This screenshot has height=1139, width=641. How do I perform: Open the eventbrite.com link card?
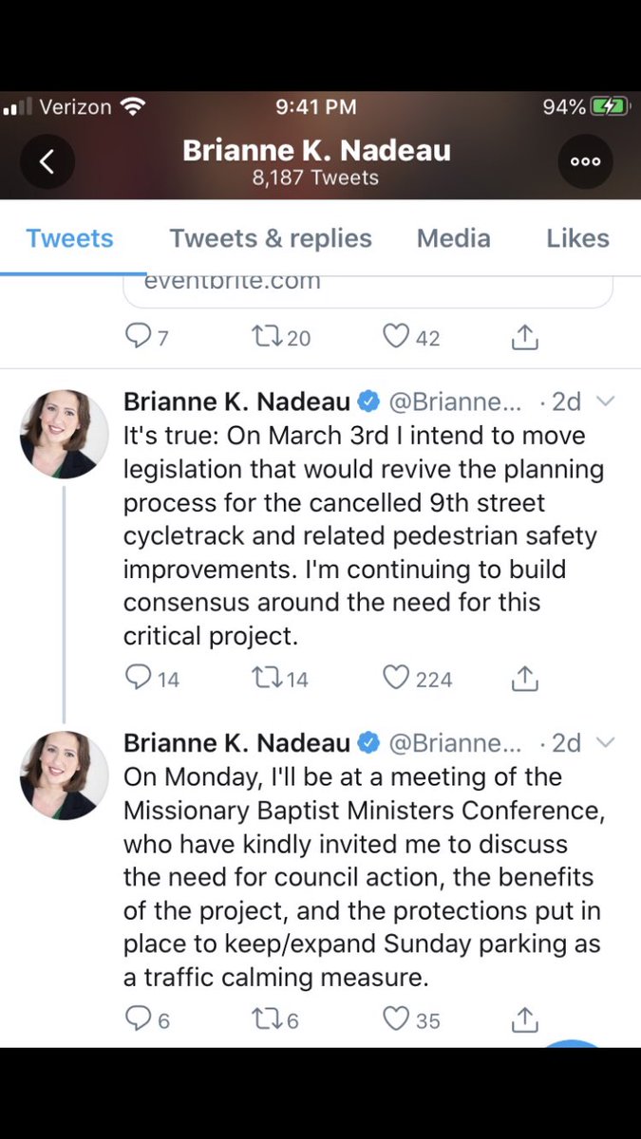coord(368,290)
